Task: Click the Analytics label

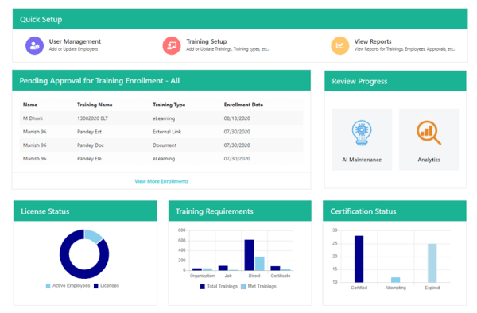Action: pos(429,160)
